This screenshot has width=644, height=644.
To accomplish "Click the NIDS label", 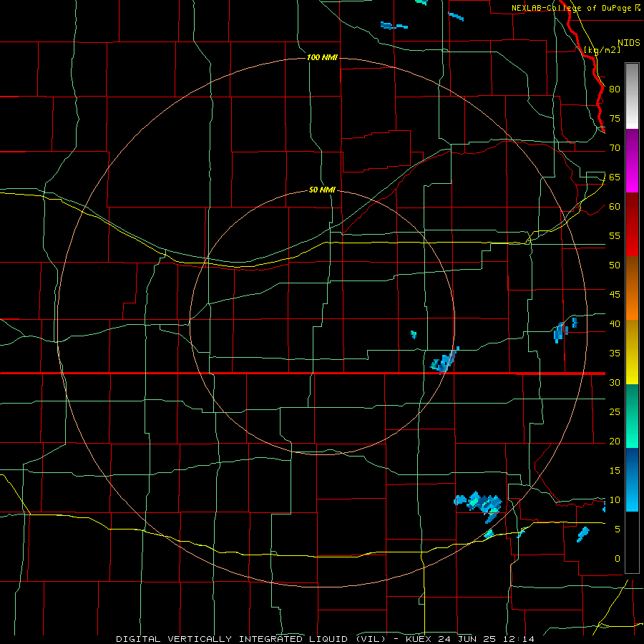I will click(x=629, y=43).
